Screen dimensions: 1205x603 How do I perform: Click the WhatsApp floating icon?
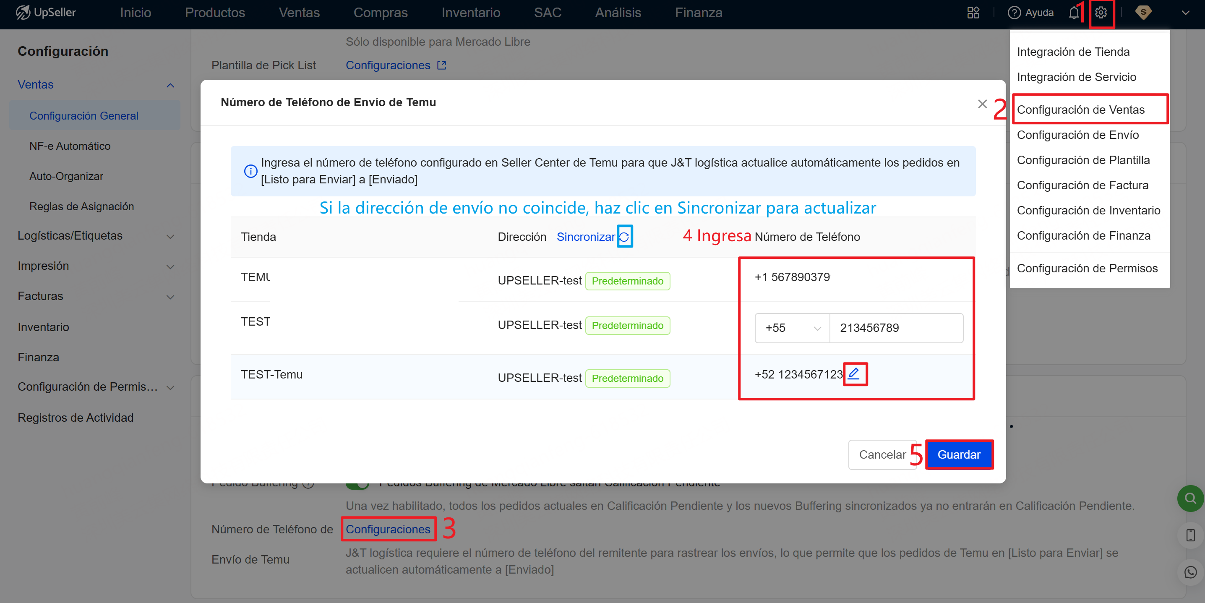pyautogui.click(x=1190, y=572)
